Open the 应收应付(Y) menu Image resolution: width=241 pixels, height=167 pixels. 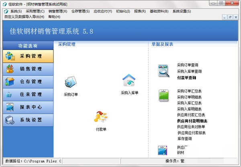click(103, 11)
